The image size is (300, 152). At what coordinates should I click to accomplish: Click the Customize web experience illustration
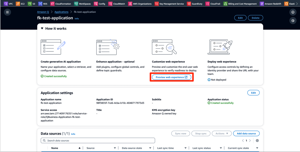164,47
